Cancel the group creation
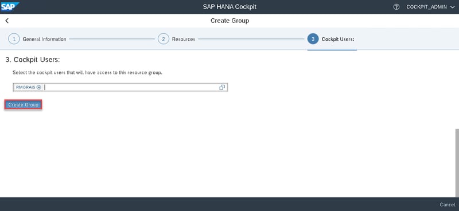 (x=448, y=205)
